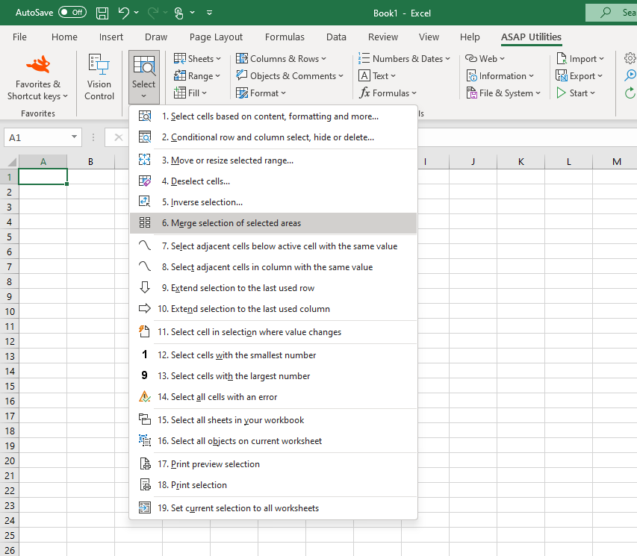
Task: Click the Export button
Action: point(579,76)
